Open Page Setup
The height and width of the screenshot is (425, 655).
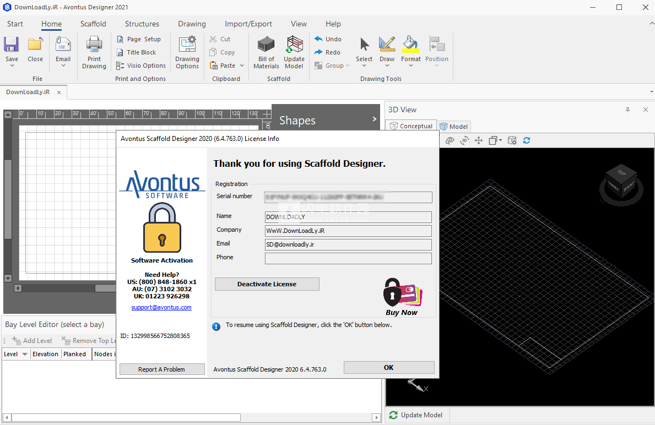click(139, 39)
